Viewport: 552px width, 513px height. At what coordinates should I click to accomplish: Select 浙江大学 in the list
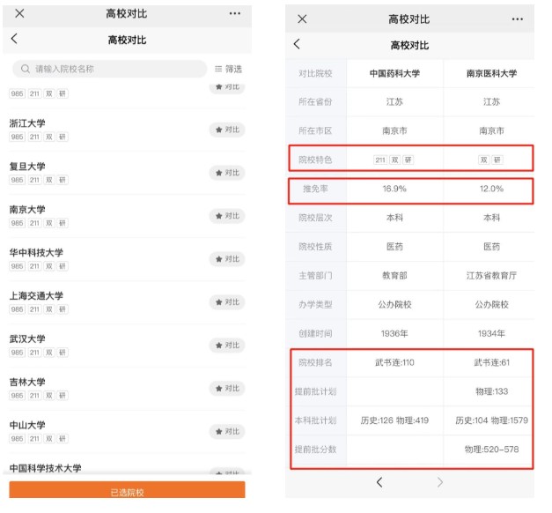click(x=27, y=123)
